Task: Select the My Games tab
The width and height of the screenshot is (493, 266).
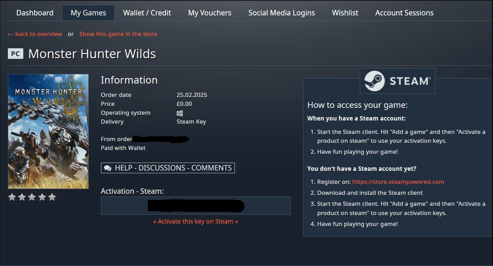Action: (88, 13)
